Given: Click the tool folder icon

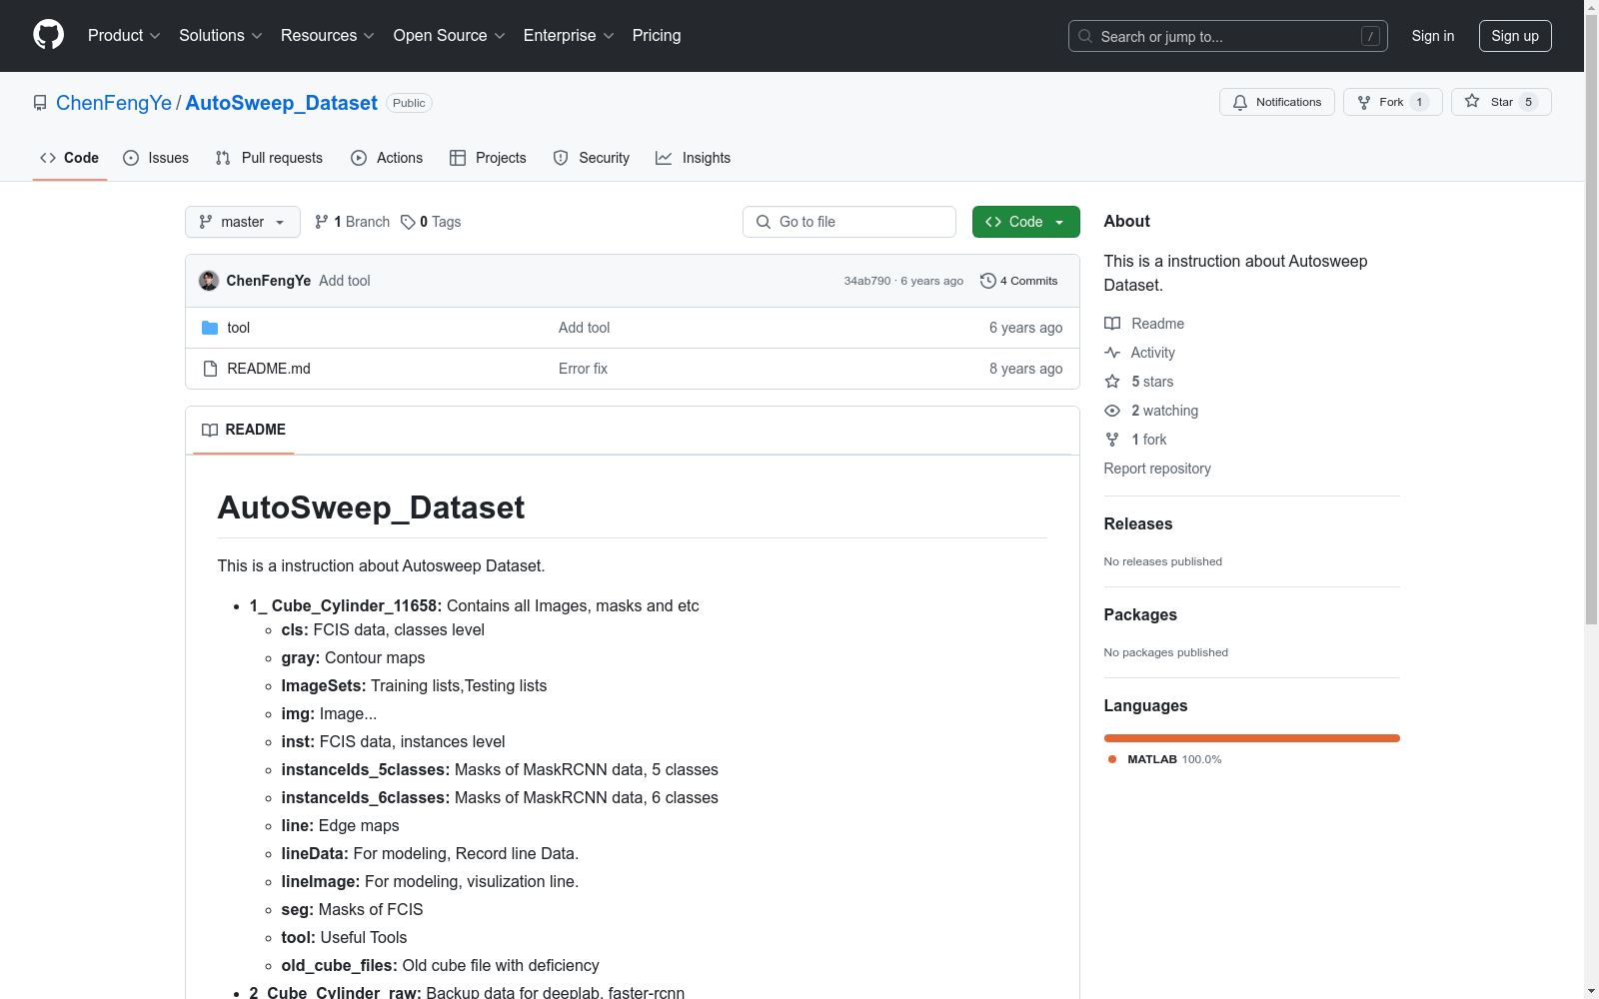Looking at the screenshot, I should (210, 328).
